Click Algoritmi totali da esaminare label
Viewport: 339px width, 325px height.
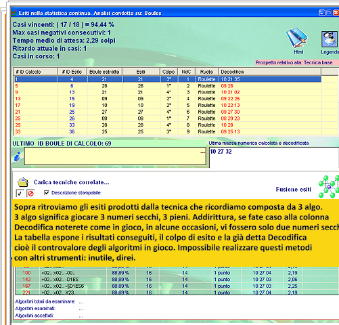(x=45, y=301)
